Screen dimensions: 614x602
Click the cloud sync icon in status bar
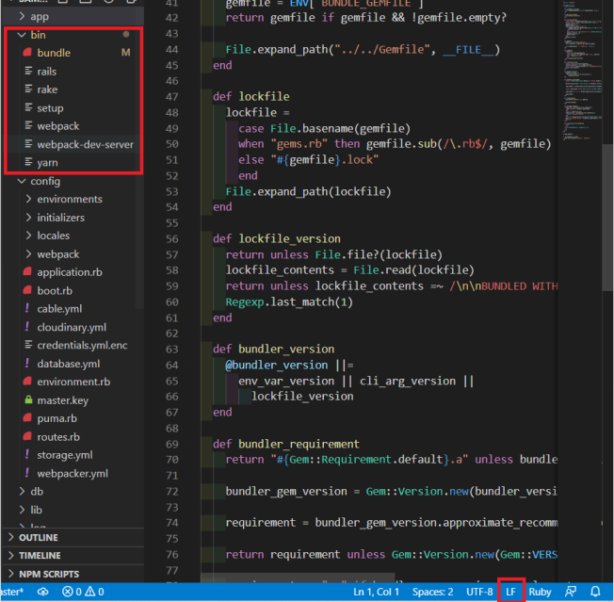coord(42,592)
